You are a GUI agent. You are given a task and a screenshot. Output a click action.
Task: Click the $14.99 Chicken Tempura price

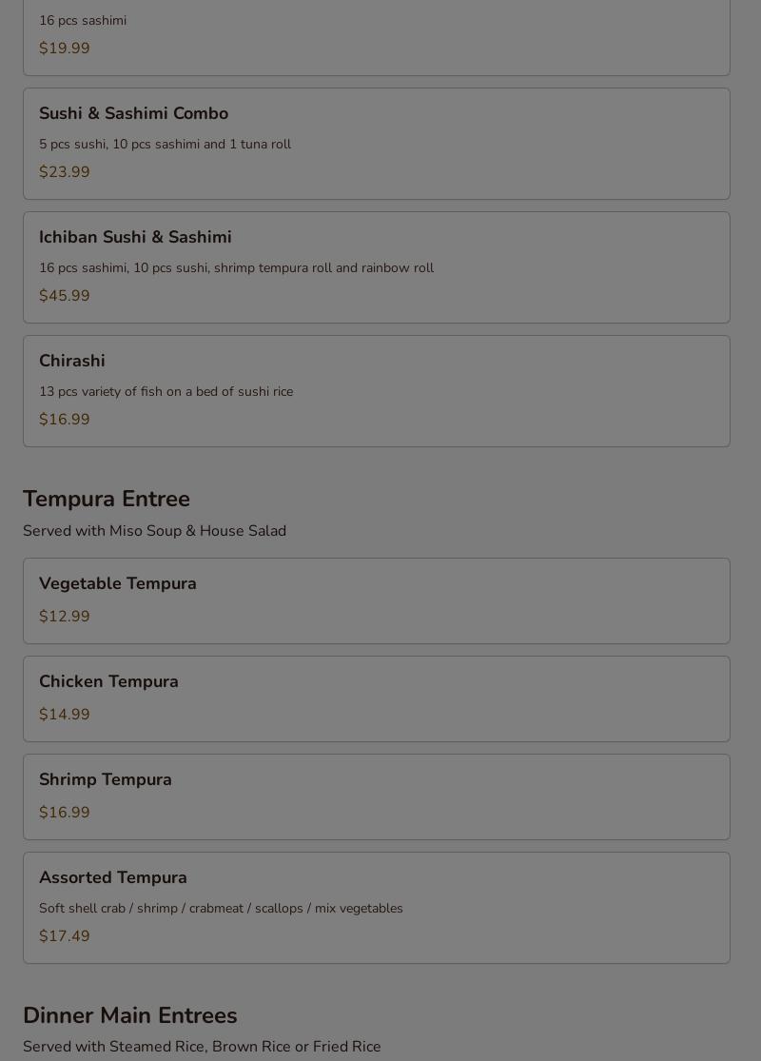pos(65,715)
